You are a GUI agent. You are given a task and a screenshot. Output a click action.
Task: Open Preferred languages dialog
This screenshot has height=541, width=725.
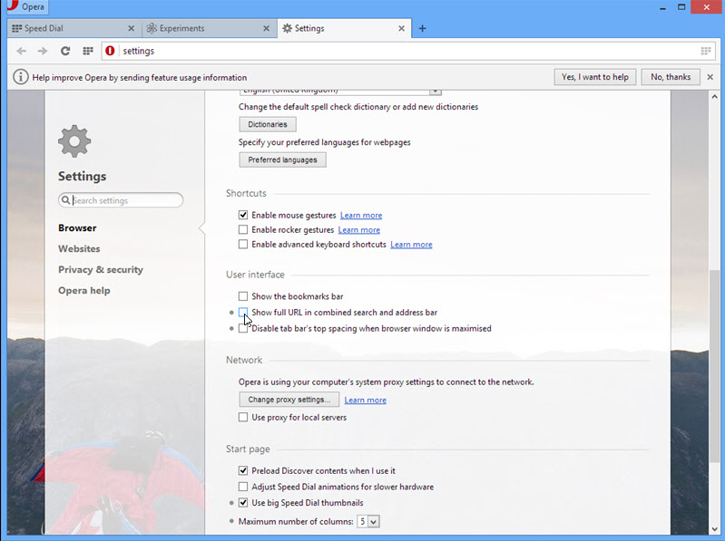[282, 159]
